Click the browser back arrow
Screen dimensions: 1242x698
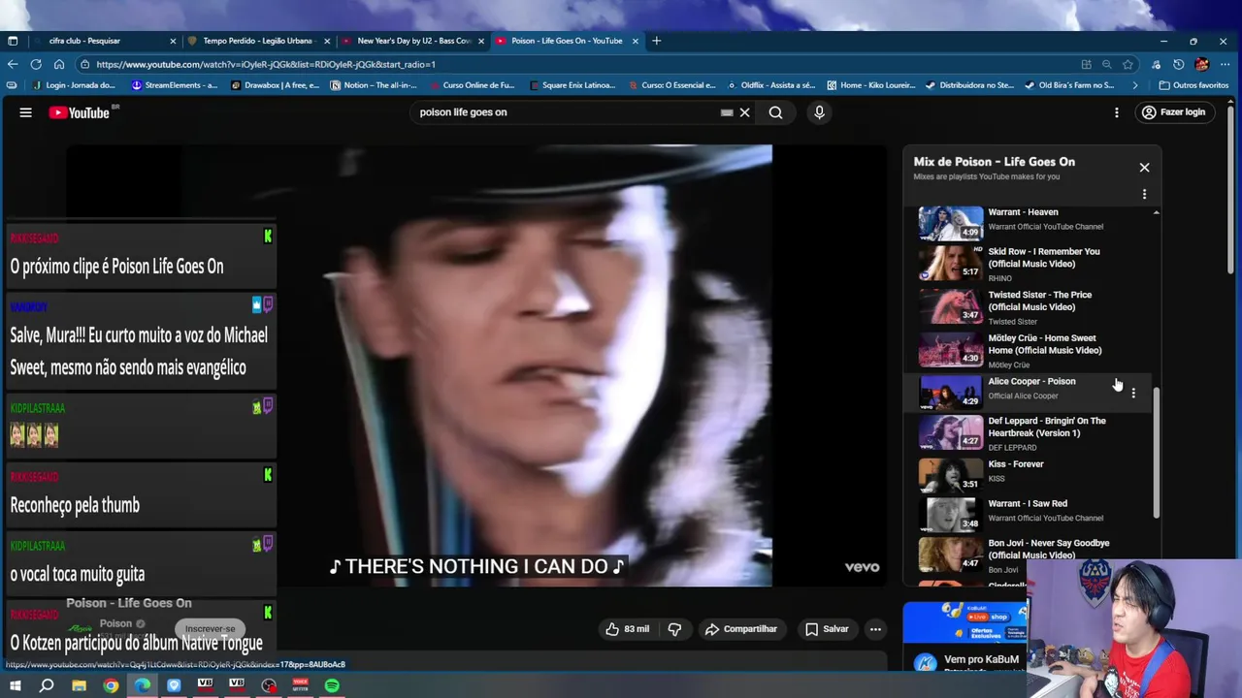click(13, 64)
